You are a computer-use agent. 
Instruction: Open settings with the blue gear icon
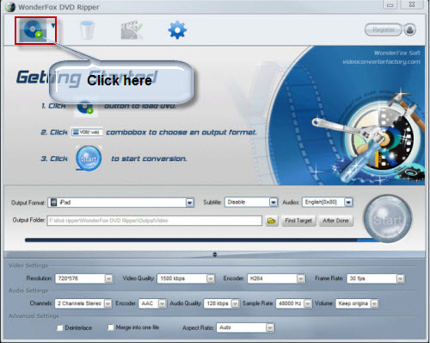tap(177, 30)
